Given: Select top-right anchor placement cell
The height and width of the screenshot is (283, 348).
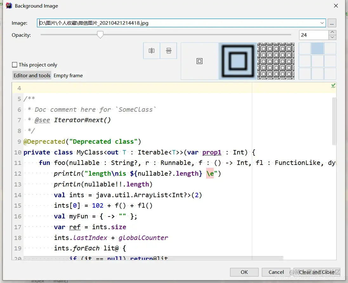Looking at the screenshot, I should pyautogui.click(x=330, y=48).
